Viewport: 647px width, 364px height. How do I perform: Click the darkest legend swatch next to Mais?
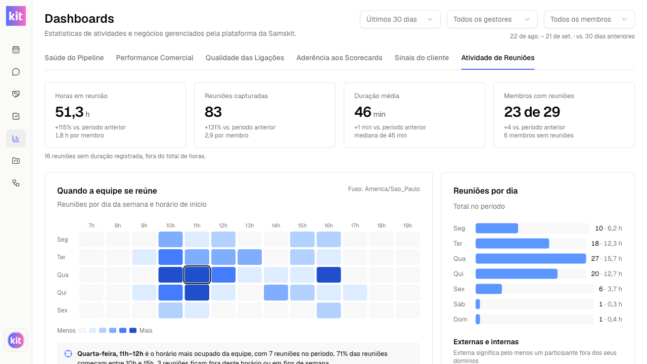pos(133,331)
